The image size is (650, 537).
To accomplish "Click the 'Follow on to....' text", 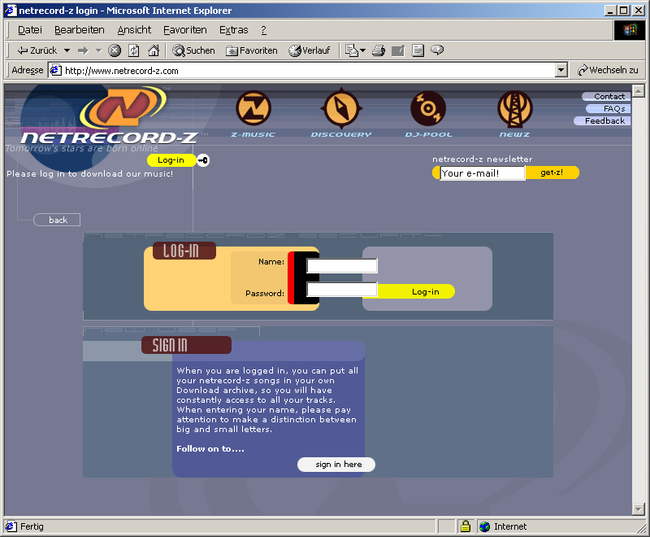I will click(x=210, y=448).
